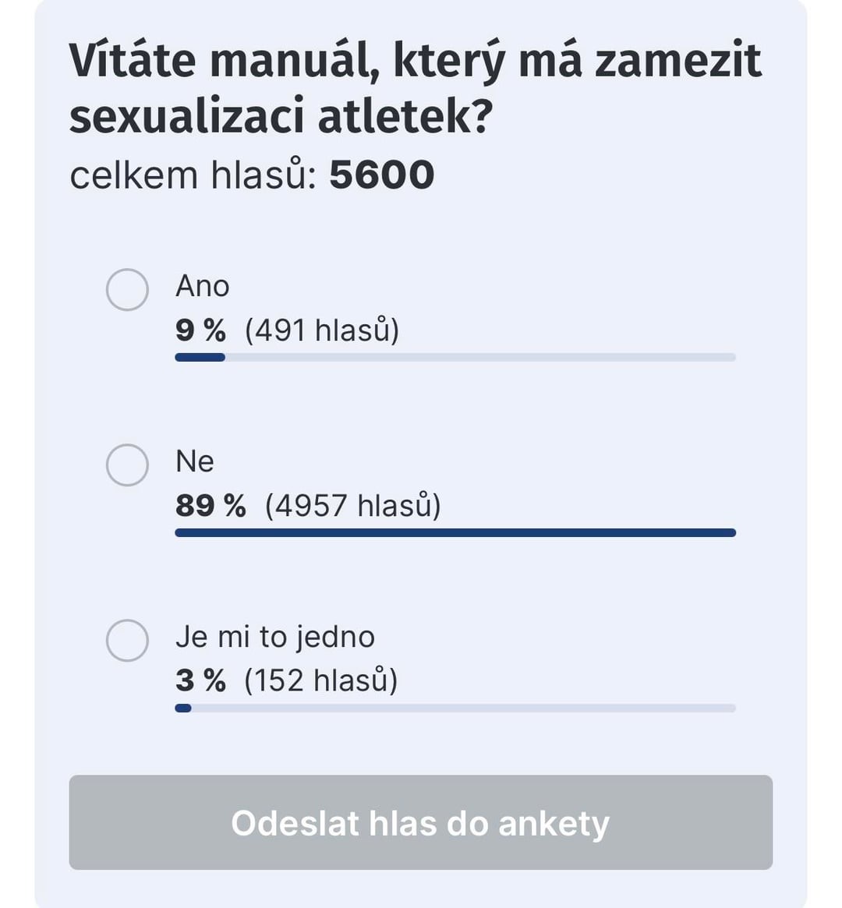Click the dark blue filled part of Ano bar
Viewport: 842px width, 908px height.
pyautogui.click(x=200, y=357)
